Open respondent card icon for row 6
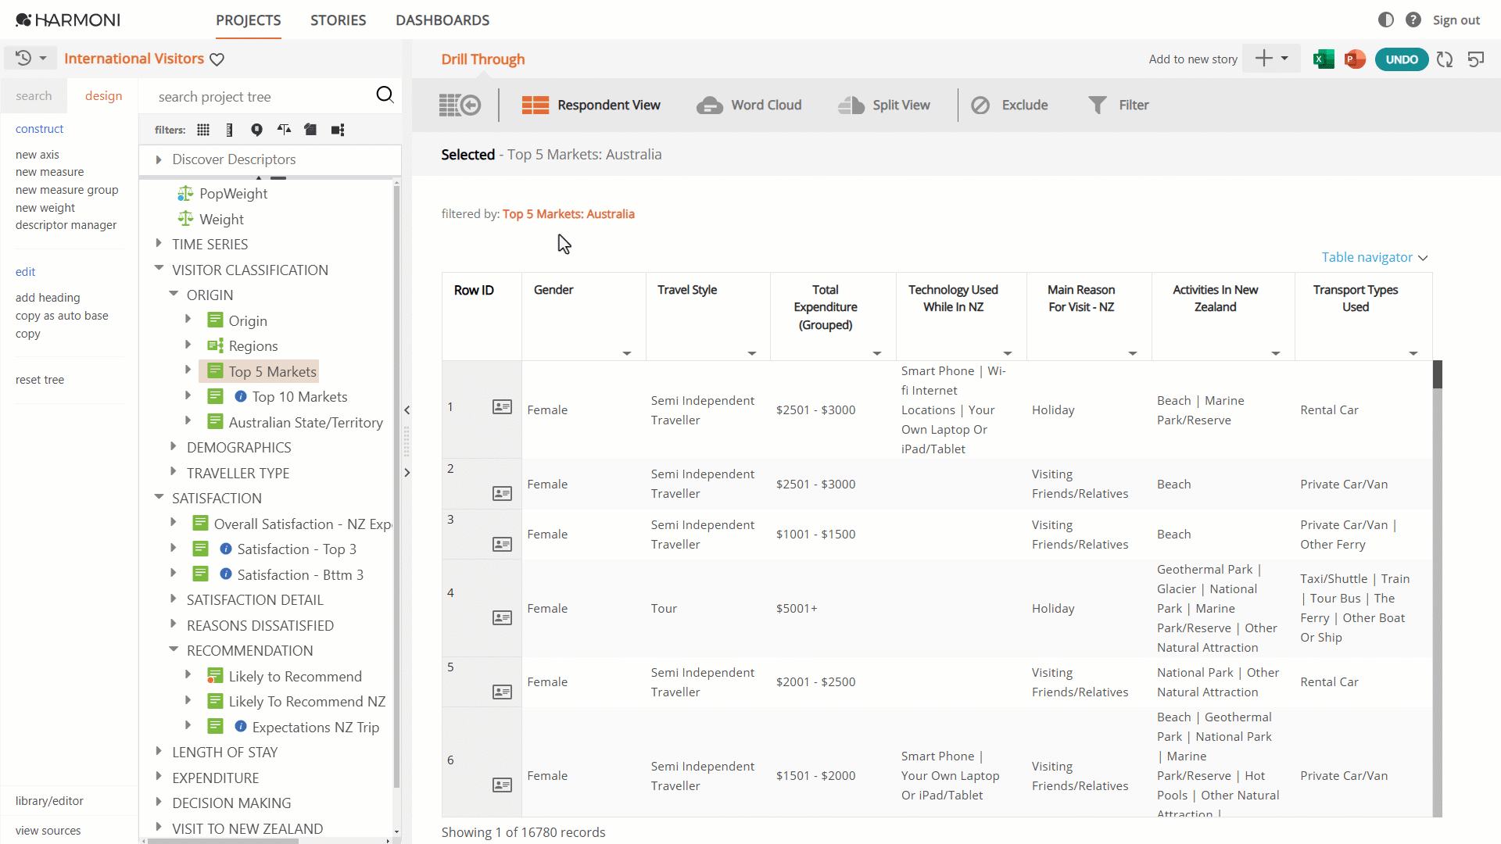The width and height of the screenshot is (1501, 844). click(502, 785)
